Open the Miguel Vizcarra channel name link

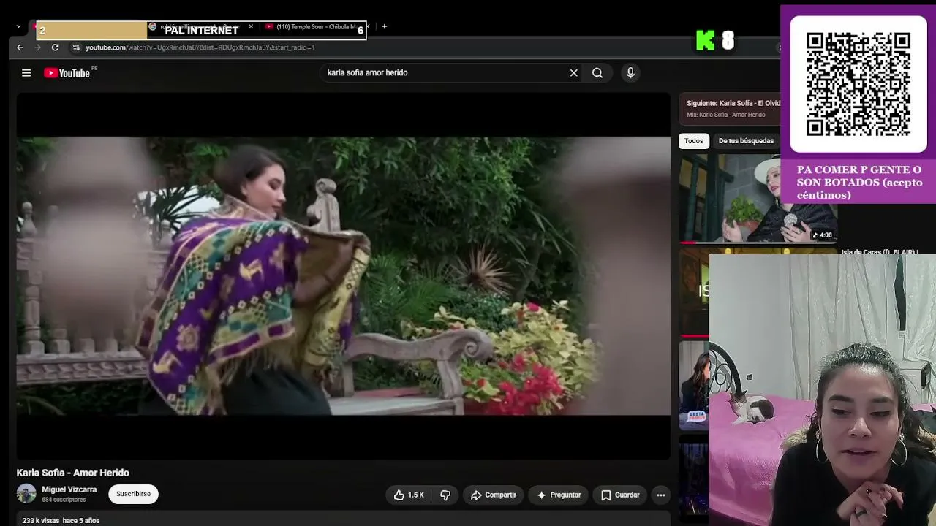tap(69, 489)
